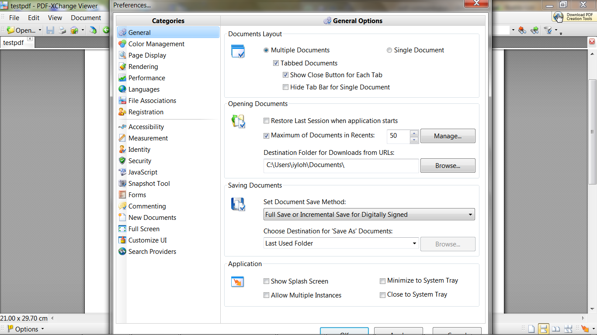Click the scan document icon in the toolbar

(x=93, y=30)
